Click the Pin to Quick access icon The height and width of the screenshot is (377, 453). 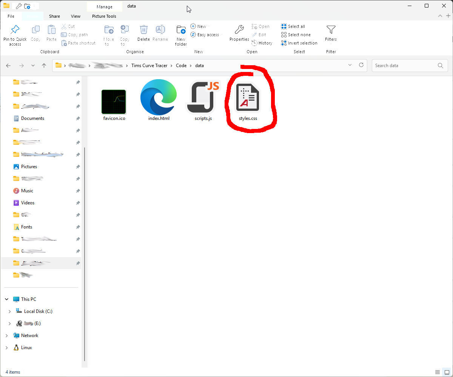15,30
